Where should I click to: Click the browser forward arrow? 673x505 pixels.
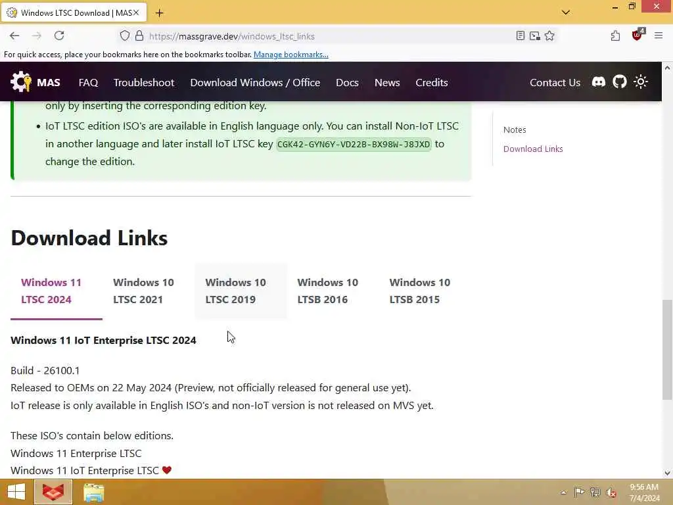click(37, 36)
